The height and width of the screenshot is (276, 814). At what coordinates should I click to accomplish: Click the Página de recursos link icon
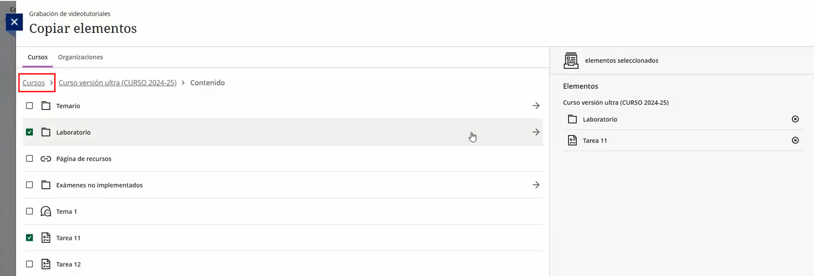click(46, 159)
